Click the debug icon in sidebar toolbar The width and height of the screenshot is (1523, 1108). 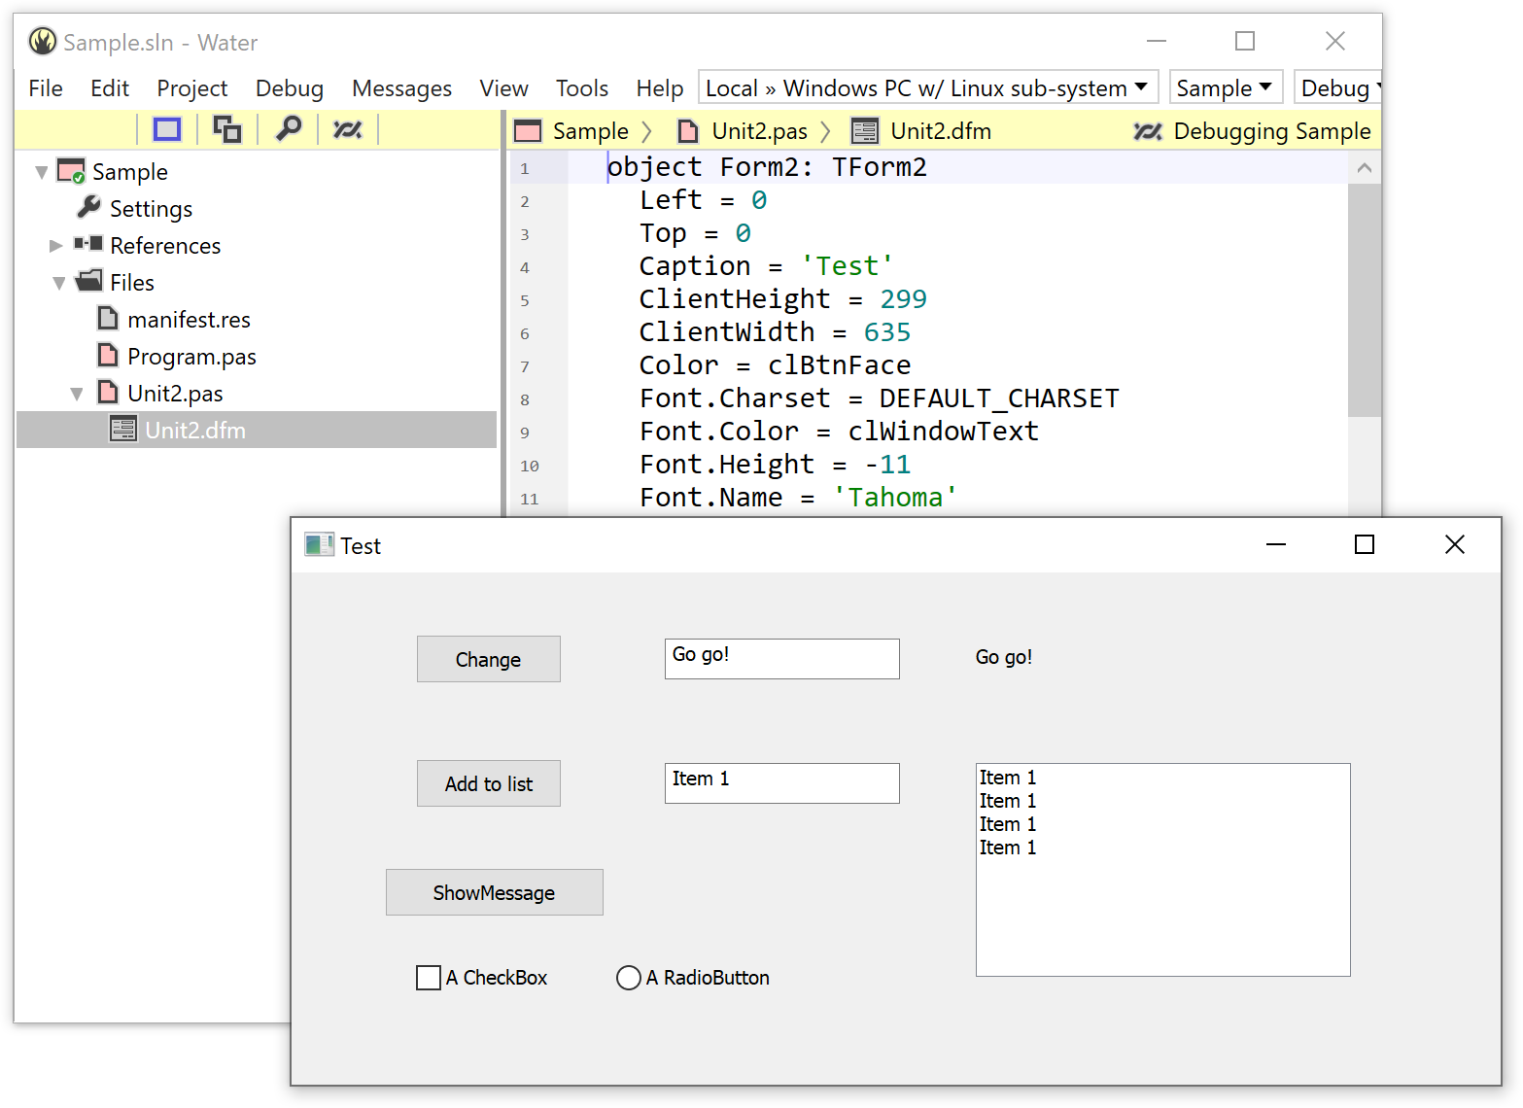[348, 129]
